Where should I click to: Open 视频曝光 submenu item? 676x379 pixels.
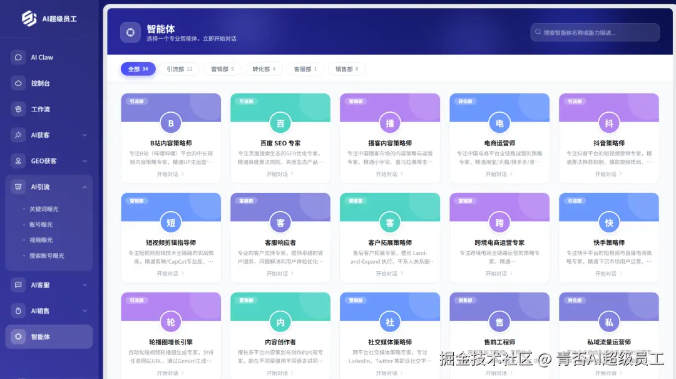(41, 240)
